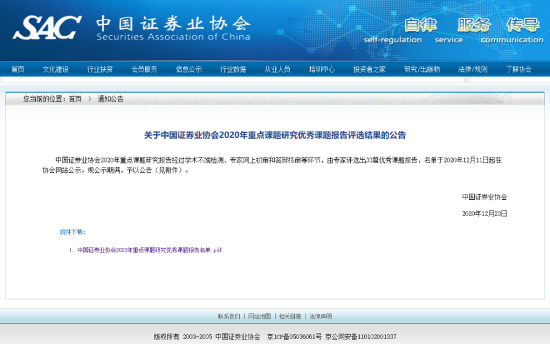Click the date 2020年12月23日

485,213
